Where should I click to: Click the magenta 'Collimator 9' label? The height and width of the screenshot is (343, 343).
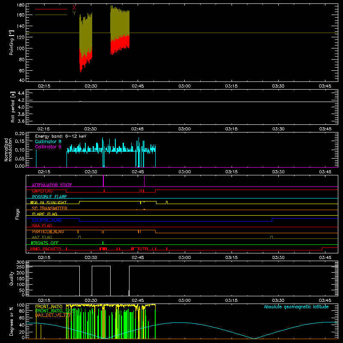click(48, 147)
